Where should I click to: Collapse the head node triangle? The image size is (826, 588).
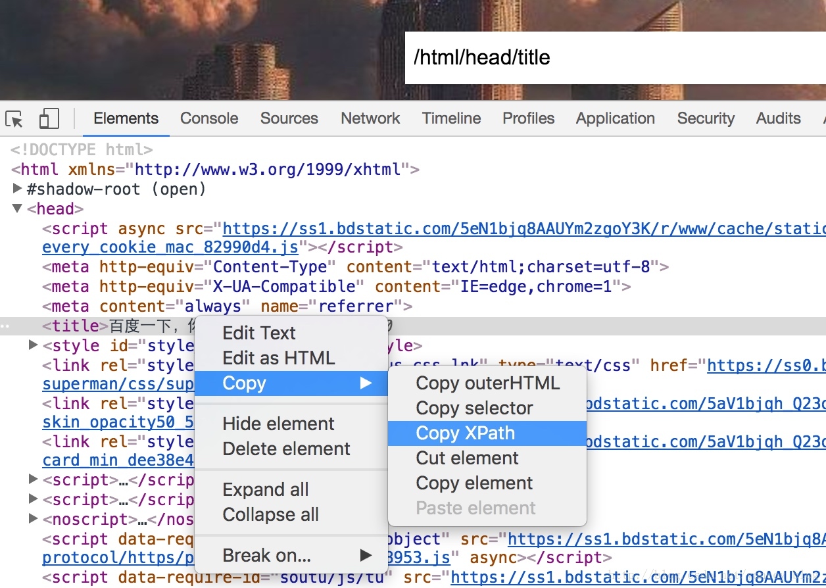[17, 208]
